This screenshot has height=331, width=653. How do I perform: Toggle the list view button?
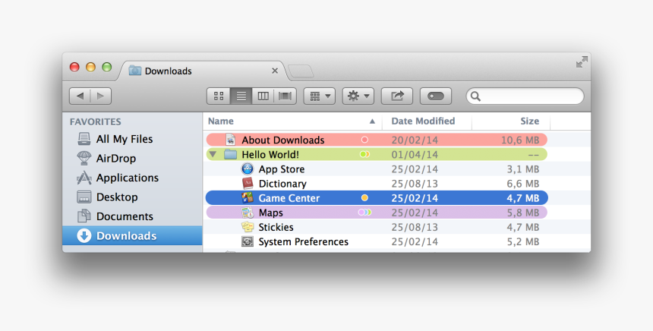coord(241,96)
